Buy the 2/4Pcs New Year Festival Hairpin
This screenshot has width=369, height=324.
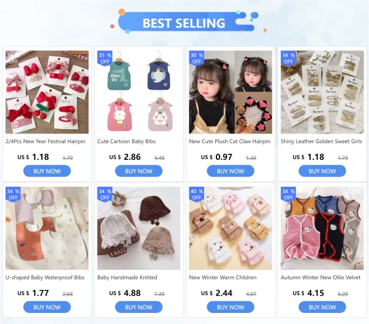tap(47, 171)
